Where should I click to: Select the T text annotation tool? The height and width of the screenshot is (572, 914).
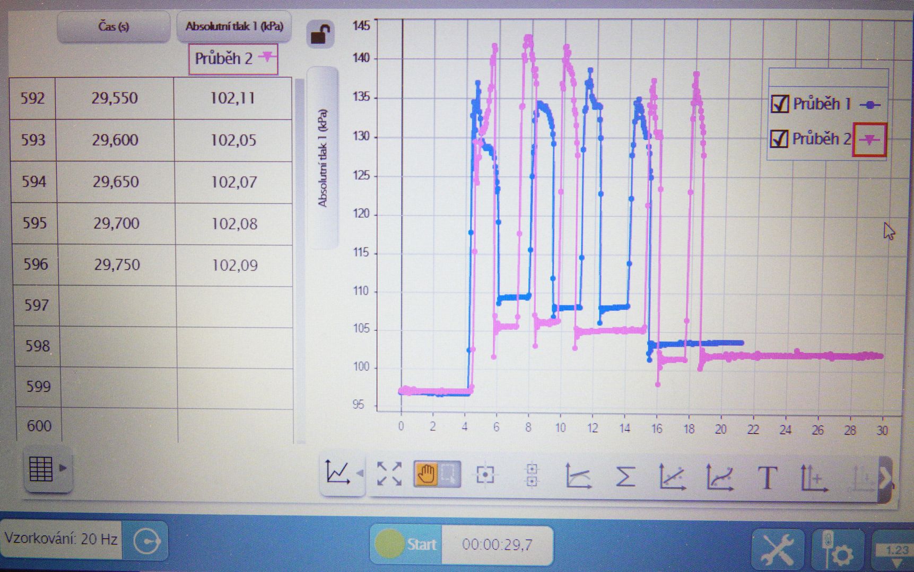(x=767, y=478)
